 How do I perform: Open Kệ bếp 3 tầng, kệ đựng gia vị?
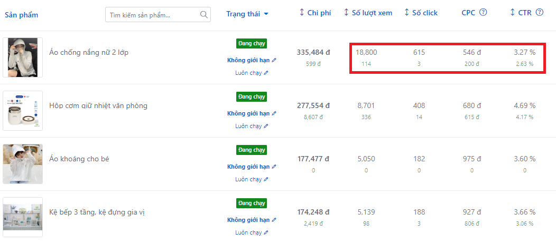click(96, 212)
